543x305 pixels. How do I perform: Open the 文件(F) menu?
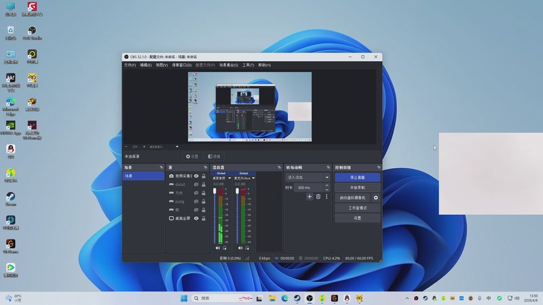[130, 65]
